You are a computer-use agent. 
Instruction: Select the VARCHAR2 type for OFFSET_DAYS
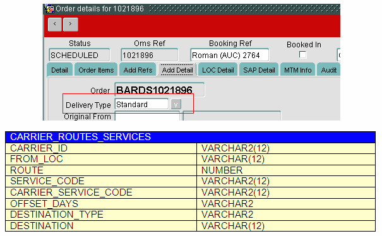point(286,204)
